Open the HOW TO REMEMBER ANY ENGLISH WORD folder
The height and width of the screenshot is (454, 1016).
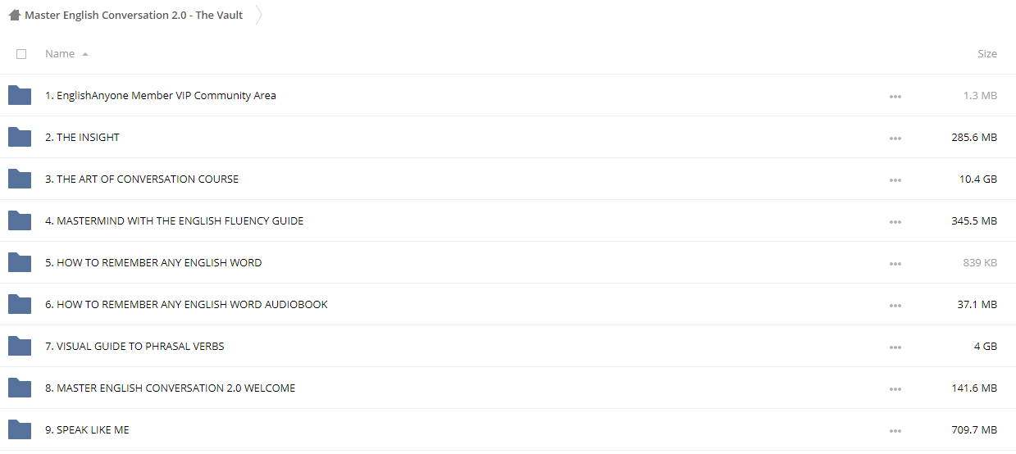153,262
